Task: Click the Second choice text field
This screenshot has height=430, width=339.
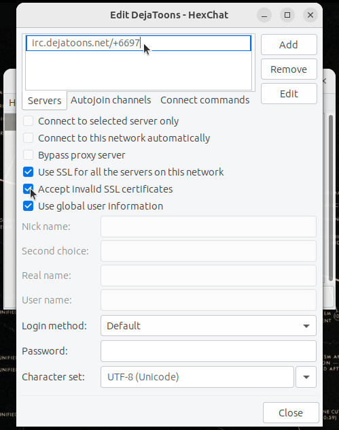Action: click(209, 251)
